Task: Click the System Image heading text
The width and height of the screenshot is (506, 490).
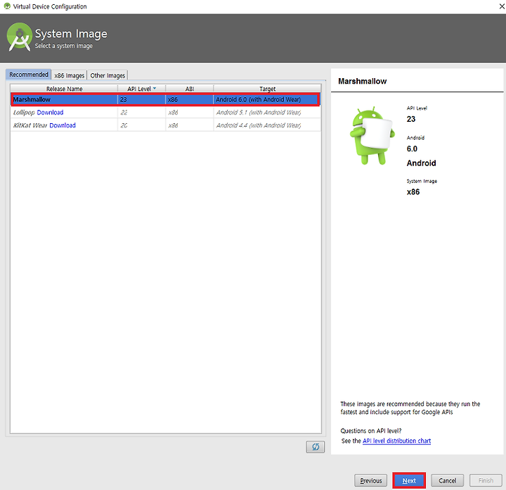Action: 71,34
